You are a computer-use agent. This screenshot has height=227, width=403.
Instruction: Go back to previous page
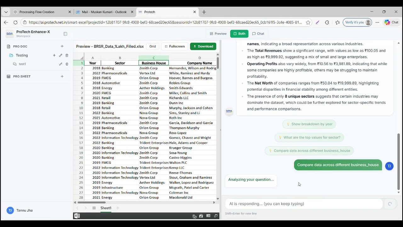(6, 22)
